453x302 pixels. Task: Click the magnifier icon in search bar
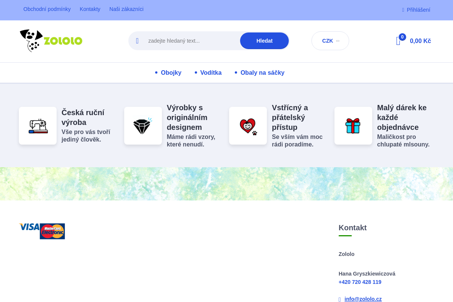coord(137,41)
